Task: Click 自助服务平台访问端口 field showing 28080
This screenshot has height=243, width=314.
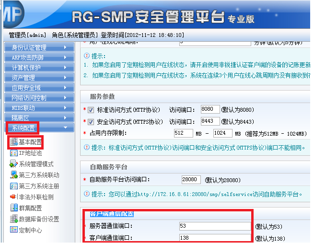Action: pos(191,180)
